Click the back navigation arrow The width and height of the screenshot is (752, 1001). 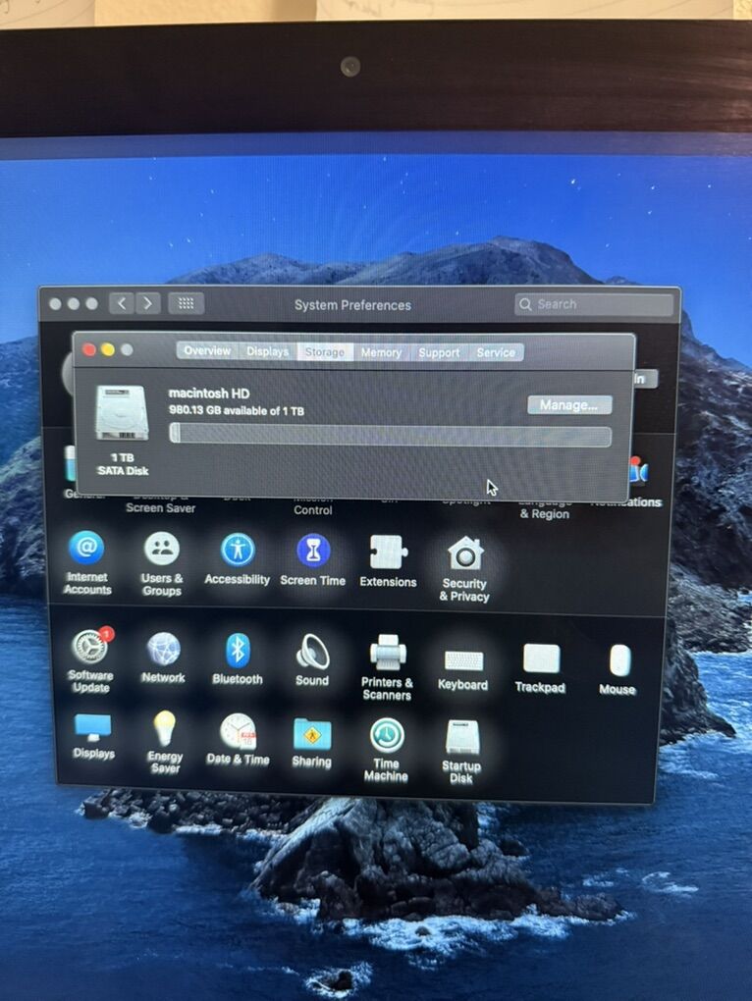pos(122,303)
